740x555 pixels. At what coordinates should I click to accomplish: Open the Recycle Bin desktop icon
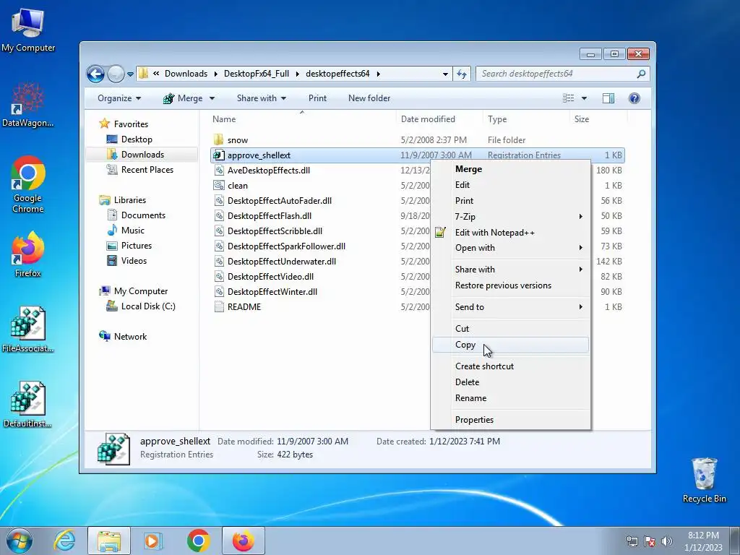[704, 480]
